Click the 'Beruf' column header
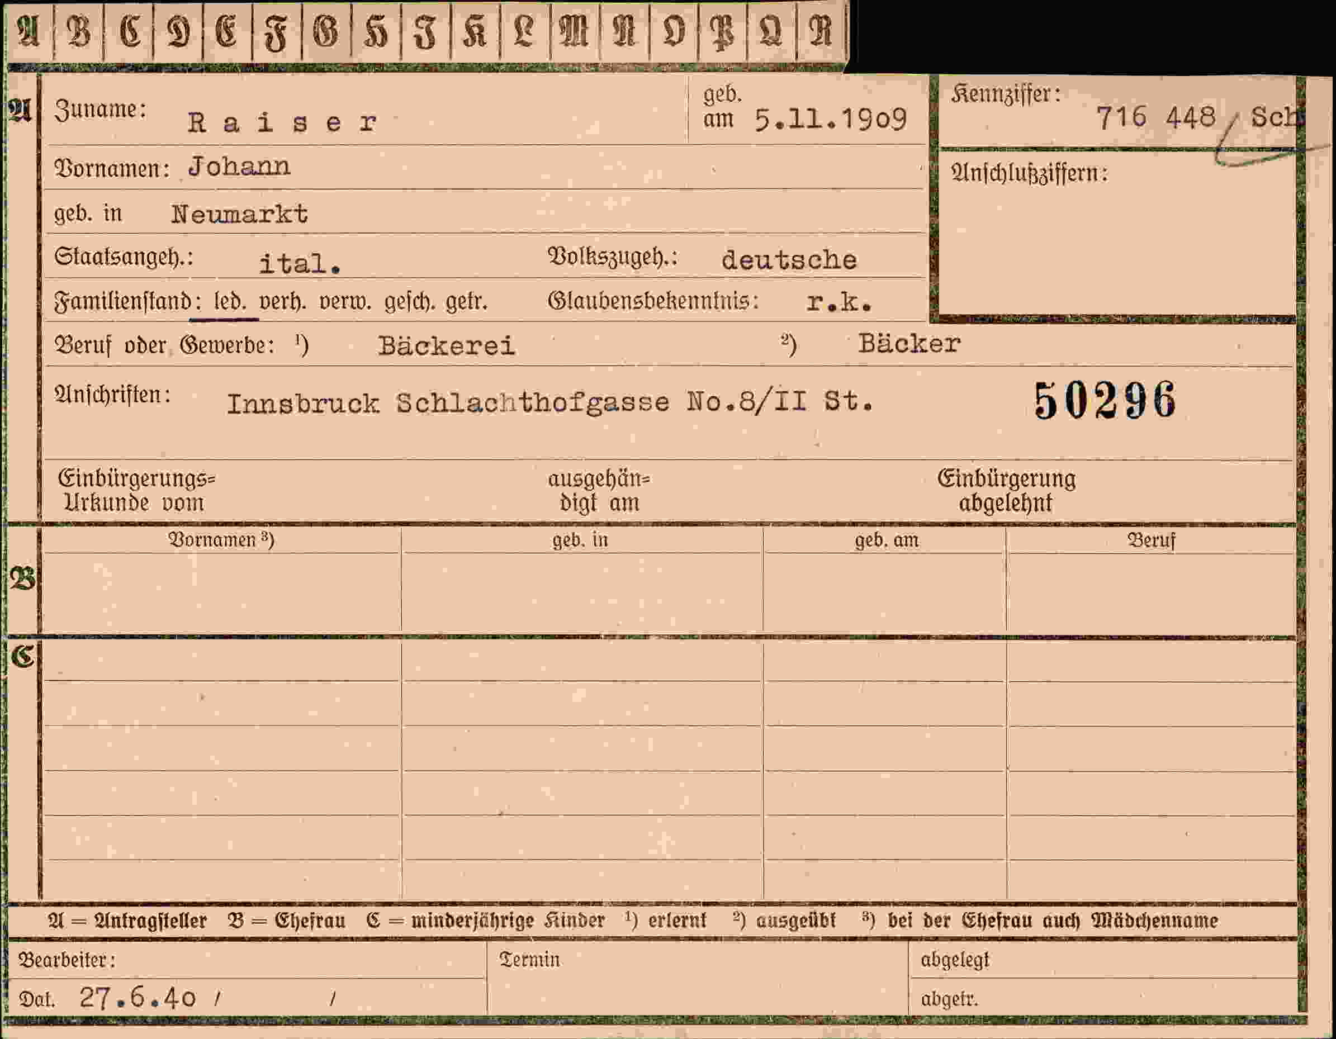Screen dimensions: 1336x1039 coord(1152,540)
